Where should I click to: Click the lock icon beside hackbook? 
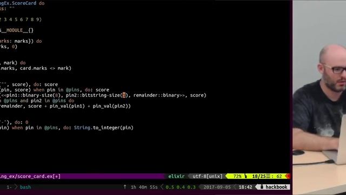[x=262, y=187]
